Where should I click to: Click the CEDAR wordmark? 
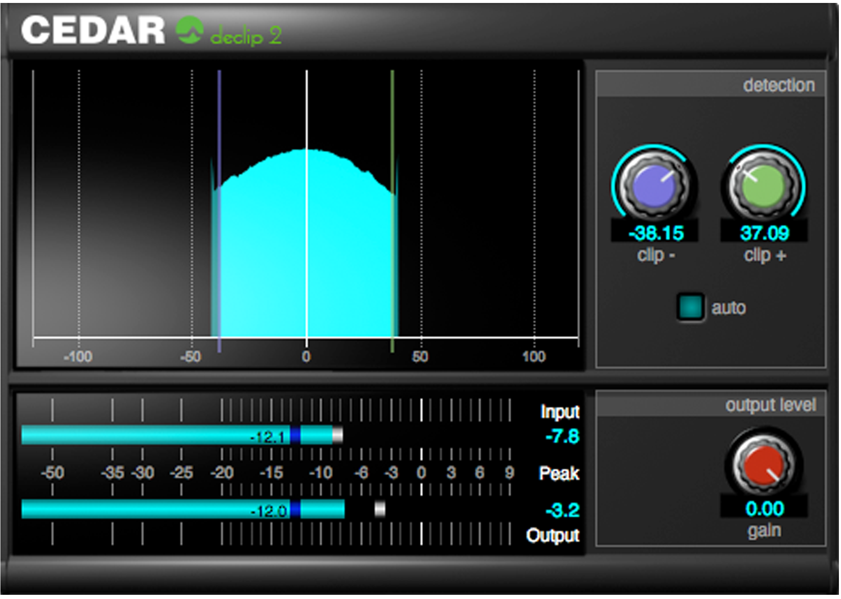[93, 30]
